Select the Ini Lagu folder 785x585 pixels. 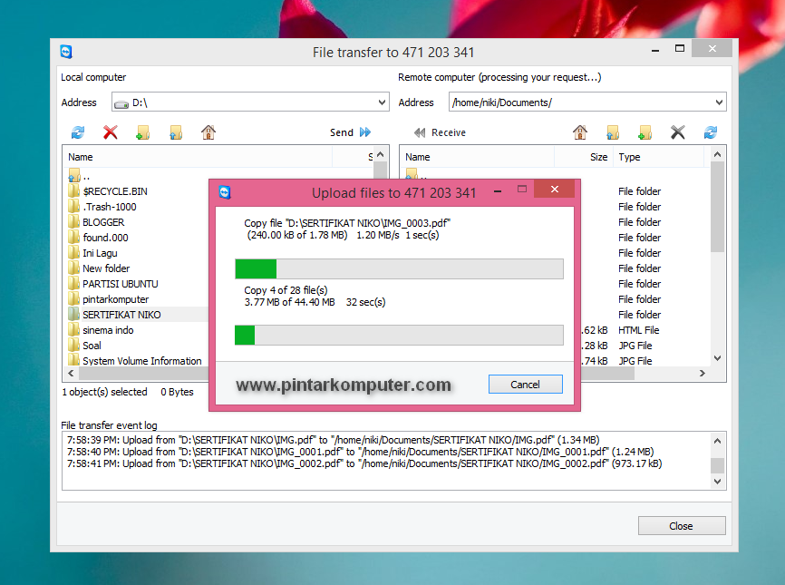[100, 253]
